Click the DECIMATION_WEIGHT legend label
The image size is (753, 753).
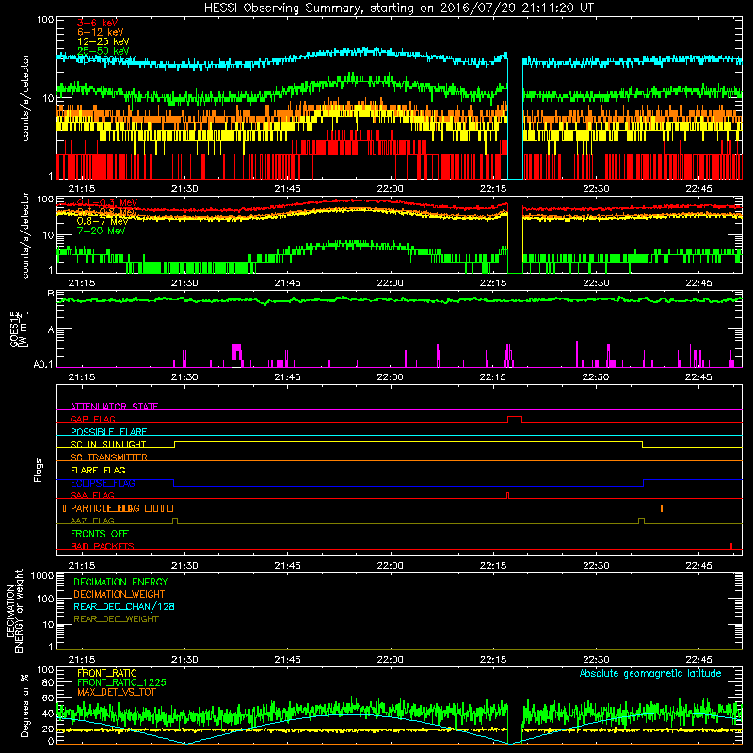pos(120,594)
